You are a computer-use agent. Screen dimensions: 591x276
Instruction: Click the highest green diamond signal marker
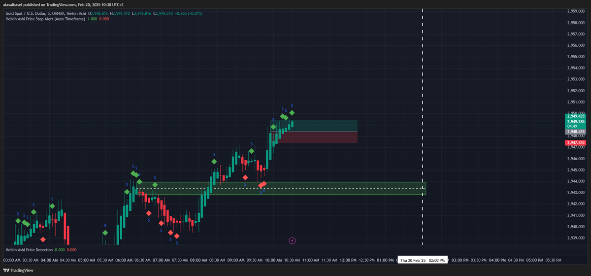coord(292,113)
